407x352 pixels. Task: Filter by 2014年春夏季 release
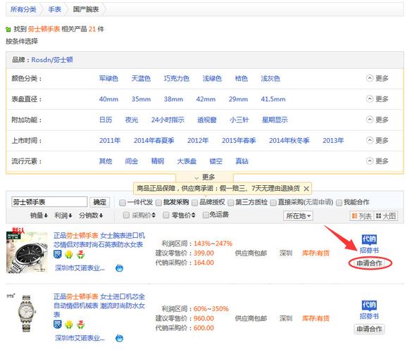(154, 141)
